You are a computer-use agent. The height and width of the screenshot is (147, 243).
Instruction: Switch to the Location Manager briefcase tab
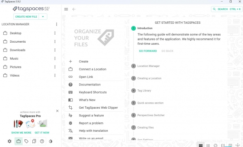pyautogui.click(x=19, y=141)
